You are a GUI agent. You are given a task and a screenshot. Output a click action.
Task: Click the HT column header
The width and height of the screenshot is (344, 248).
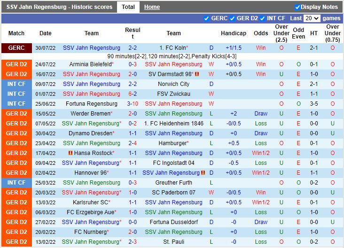click(314, 33)
